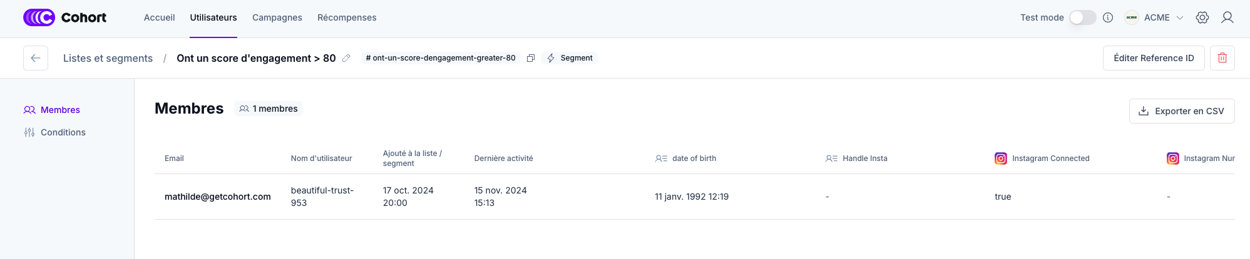Navigate to Récompenses tab
The width and height of the screenshot is (1250, 259).
347,17
